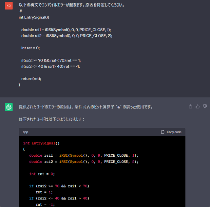Click the clipboard icon beside Copy code
This screenshot has width=210, height=207.
tap(163, 132)
